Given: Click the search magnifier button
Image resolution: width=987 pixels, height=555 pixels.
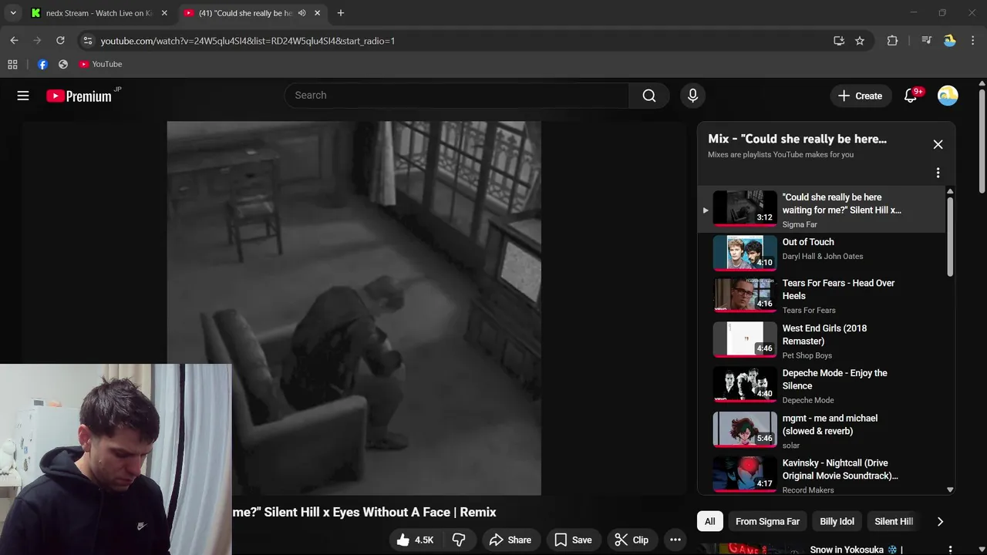Looking at the screenshot, I should tap(649, 96).
